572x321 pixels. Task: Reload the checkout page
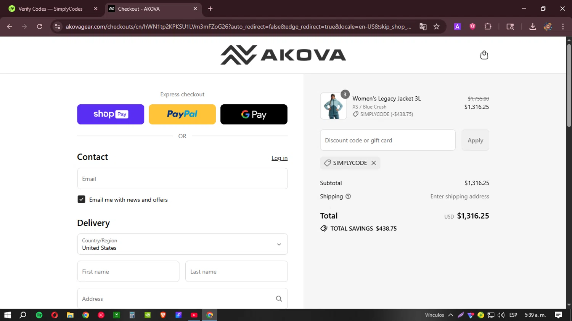(x=39, y=27)
